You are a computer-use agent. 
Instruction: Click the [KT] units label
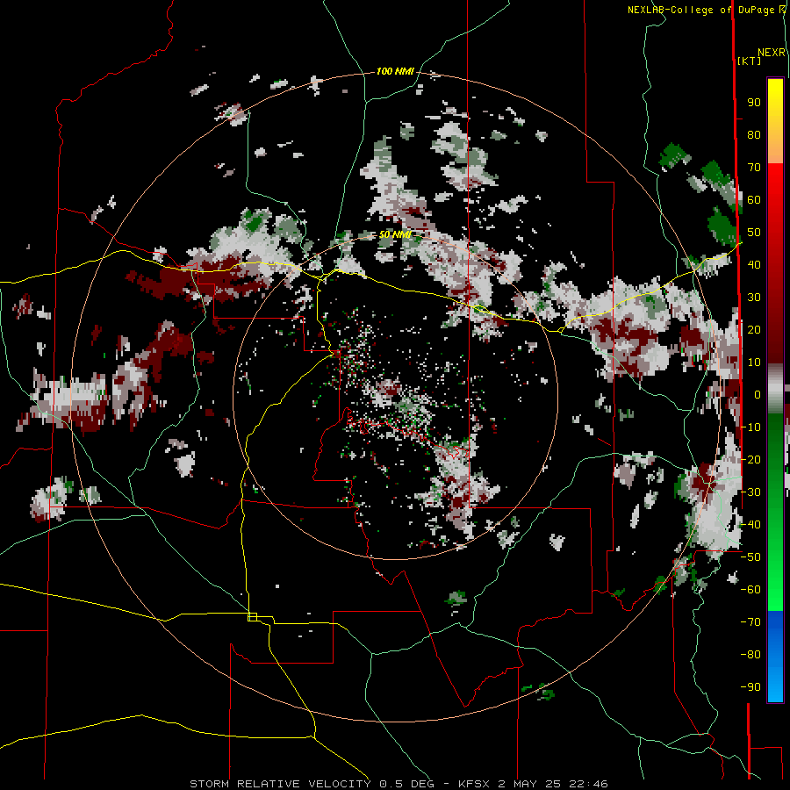coord(750,61)
